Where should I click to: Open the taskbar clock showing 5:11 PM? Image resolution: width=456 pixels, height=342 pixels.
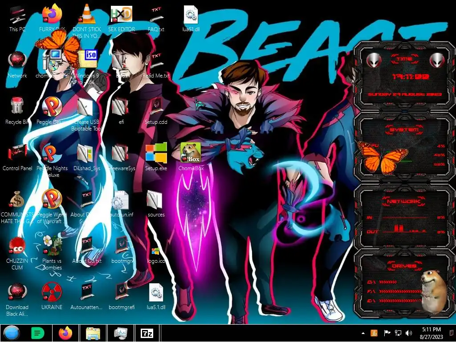pyautogui.click(x=431, y=333)
